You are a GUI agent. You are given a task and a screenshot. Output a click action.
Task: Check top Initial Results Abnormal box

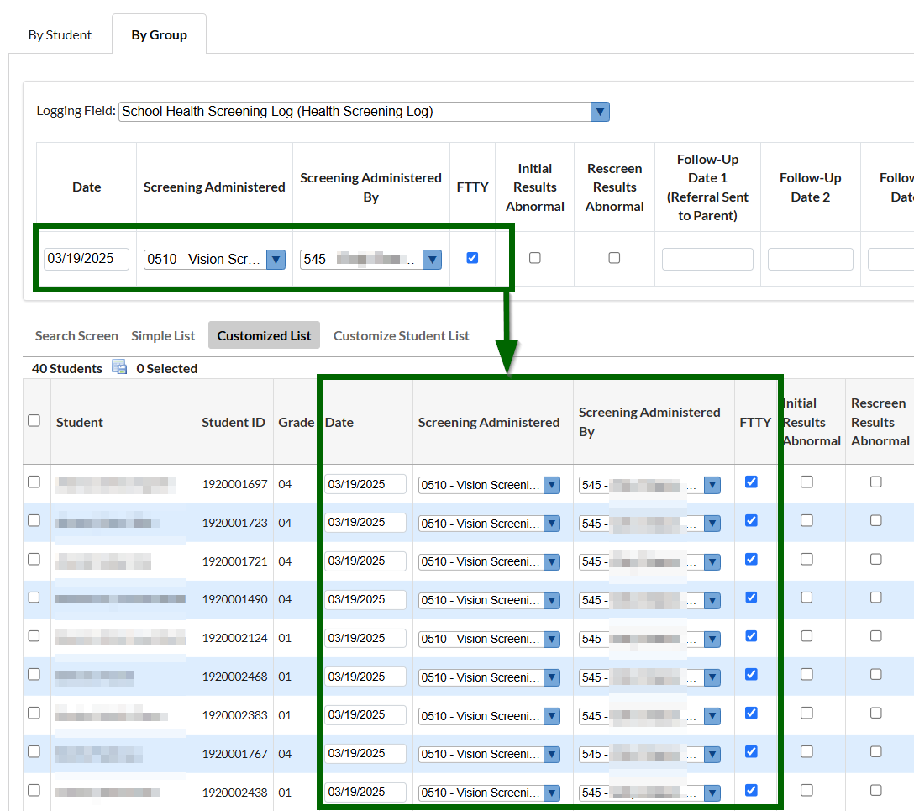point(534,258)
